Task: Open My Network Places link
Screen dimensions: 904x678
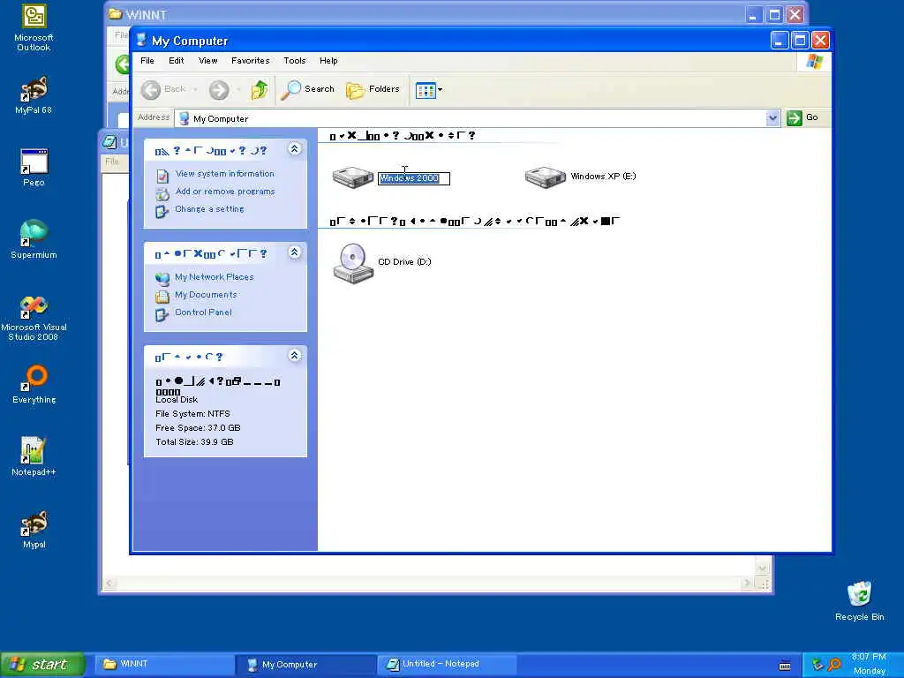Action: coord(214,276)
